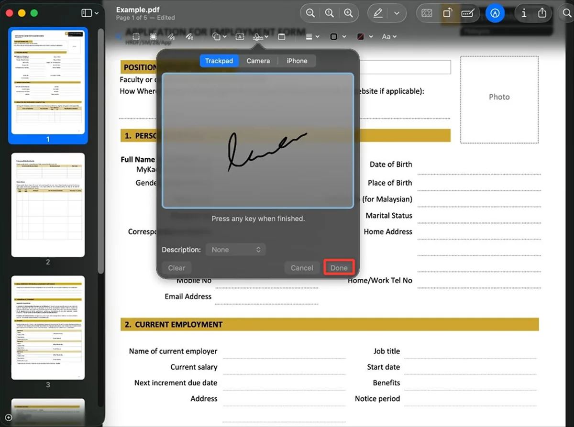The width and height of the screenshot is (574, 427).
Task: Expand the Shapes dropdown chevron
Action: (224, 37)
